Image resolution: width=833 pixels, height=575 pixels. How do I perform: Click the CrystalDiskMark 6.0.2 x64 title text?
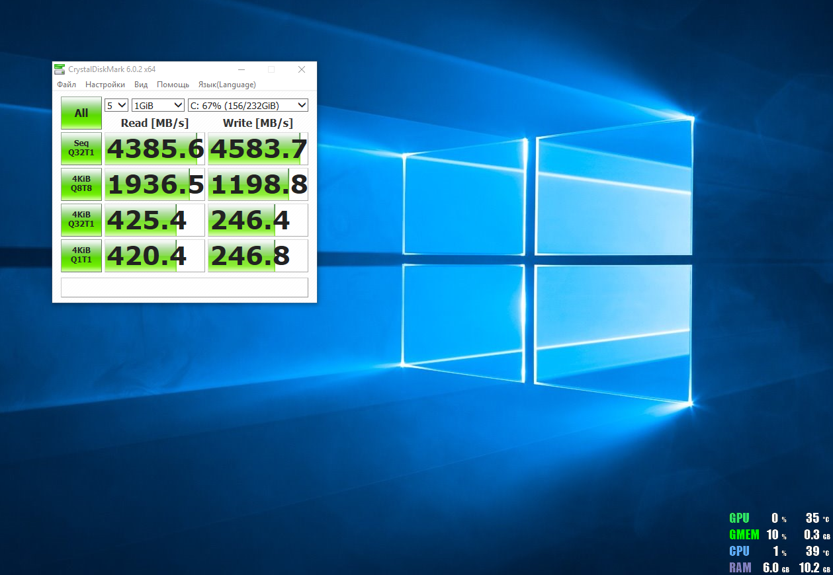click(112, 69)
